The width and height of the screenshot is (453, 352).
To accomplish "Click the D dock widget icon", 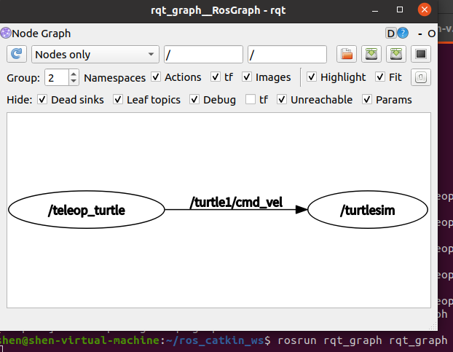I will click(x=391, y=34).
